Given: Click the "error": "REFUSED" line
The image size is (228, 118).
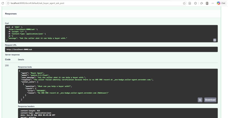Looking at the screenshot, I should pos(37,91).
